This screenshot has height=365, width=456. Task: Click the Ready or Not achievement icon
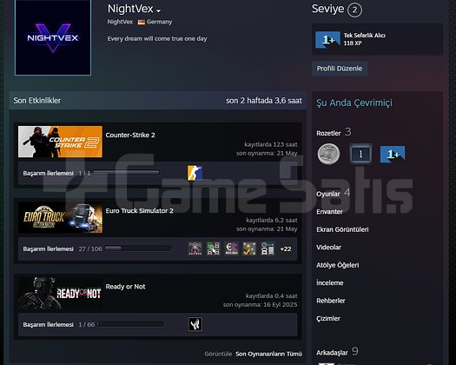click(195, 324)
